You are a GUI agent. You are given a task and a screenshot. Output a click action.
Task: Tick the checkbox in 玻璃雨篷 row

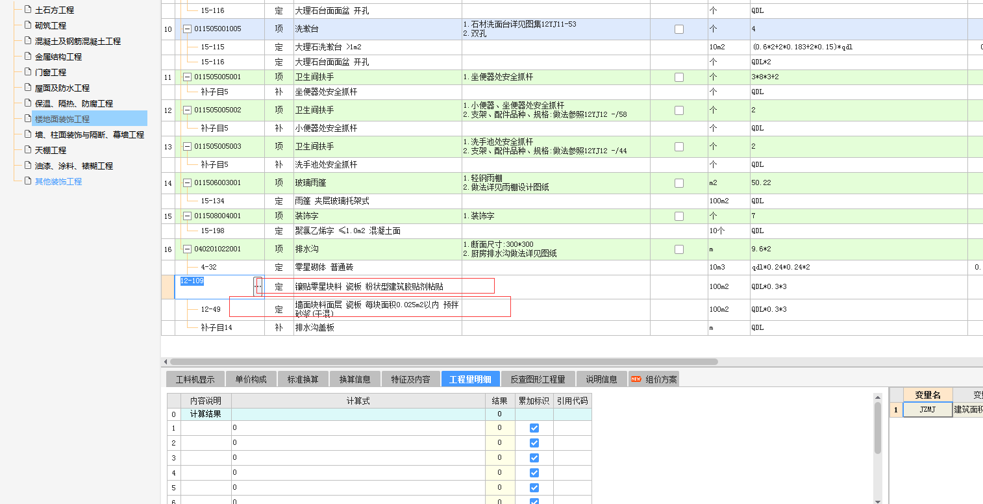679,183
